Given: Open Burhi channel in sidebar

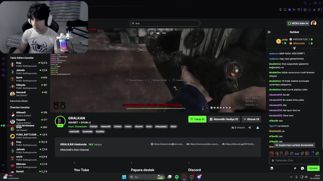Looking at the screenshot, I should 29,79.
